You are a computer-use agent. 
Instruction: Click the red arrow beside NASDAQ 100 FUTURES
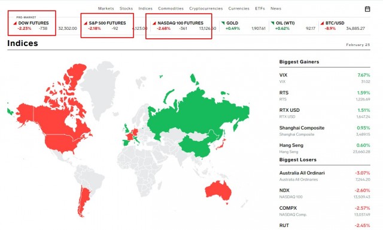pos(154,23)
